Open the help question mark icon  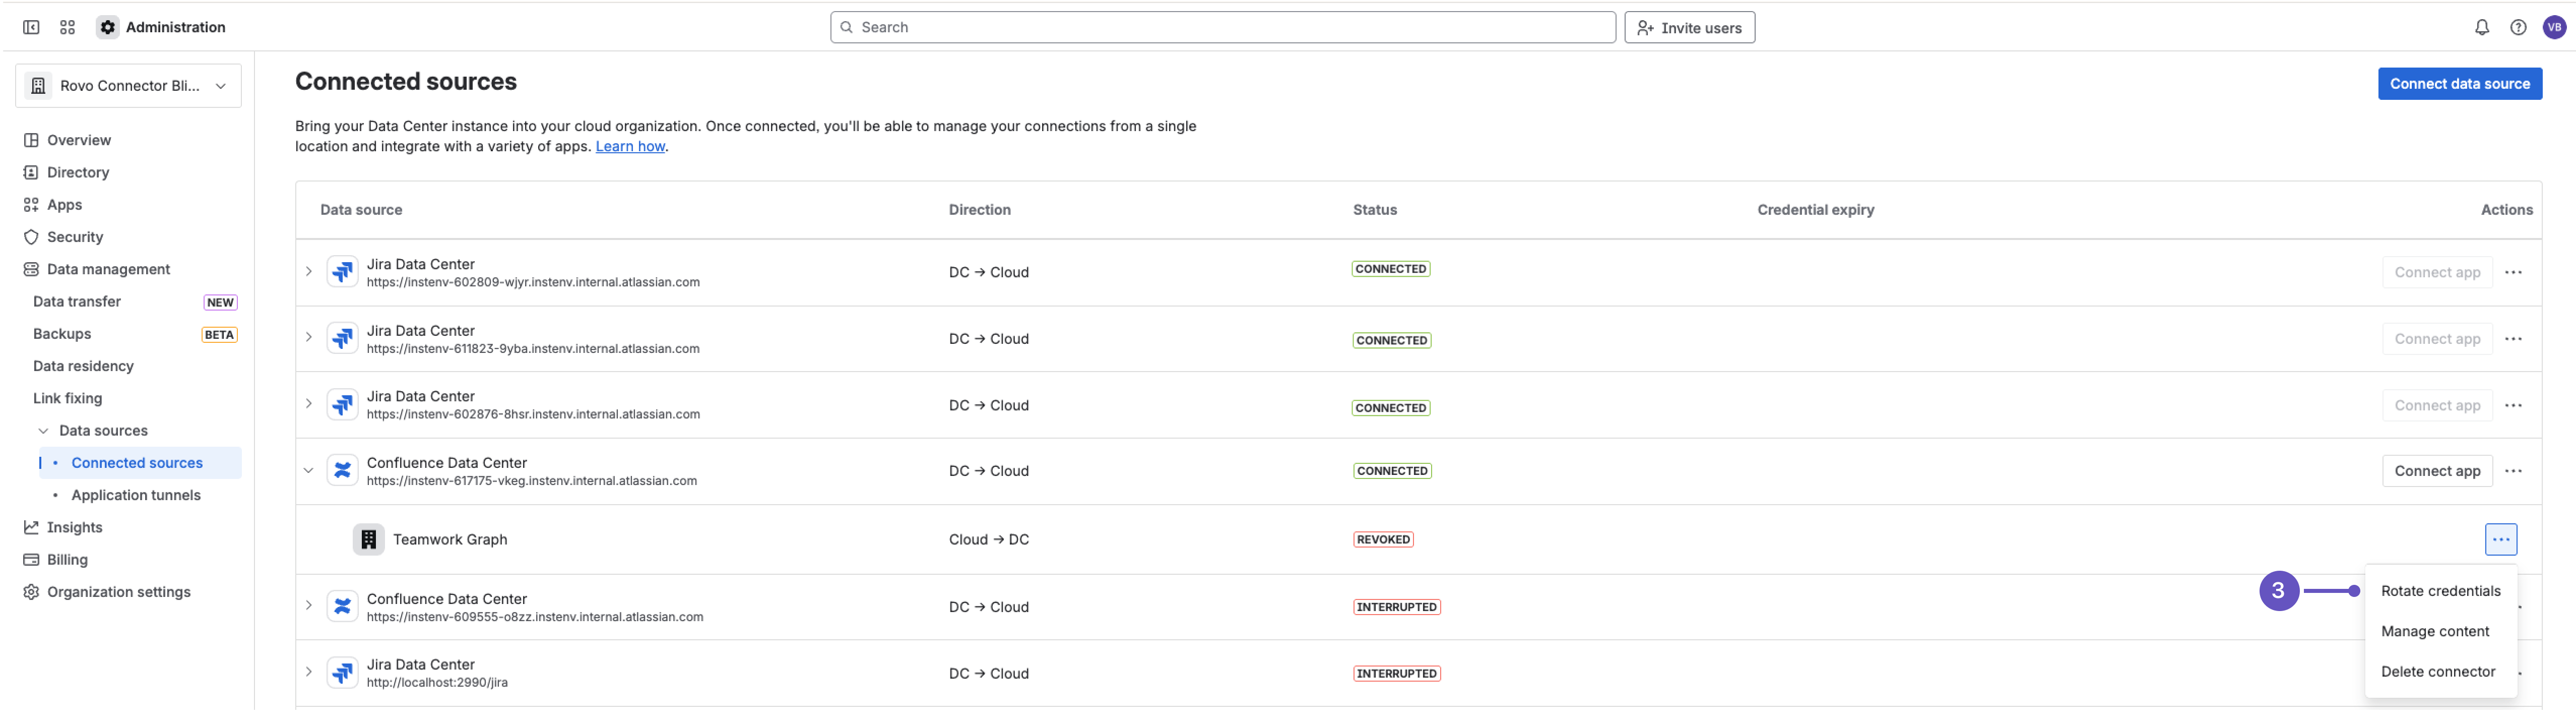2518,27
